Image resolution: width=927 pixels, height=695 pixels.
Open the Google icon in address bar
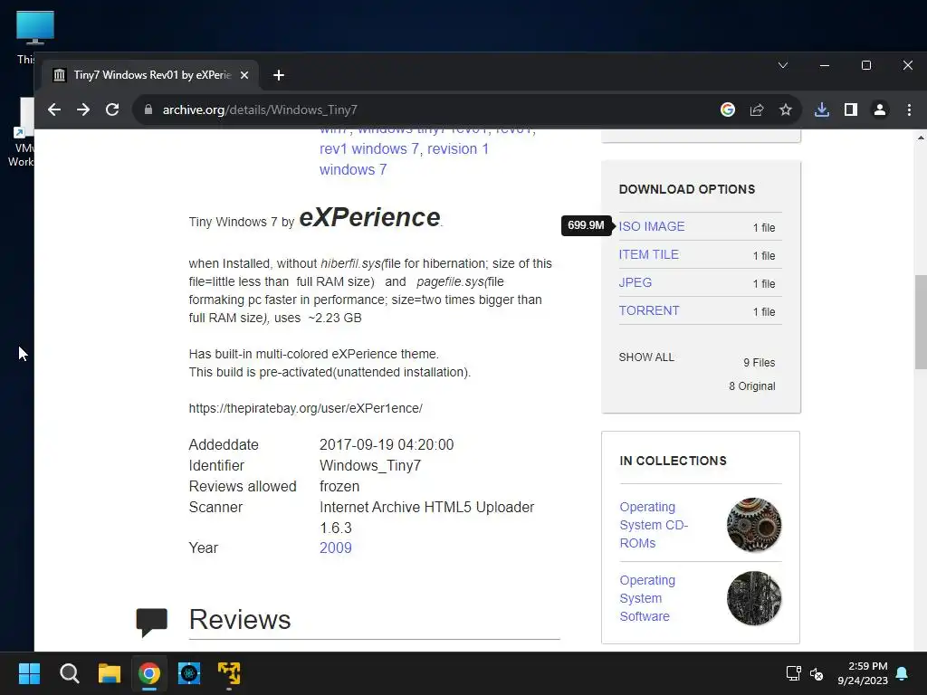[728, 109]
